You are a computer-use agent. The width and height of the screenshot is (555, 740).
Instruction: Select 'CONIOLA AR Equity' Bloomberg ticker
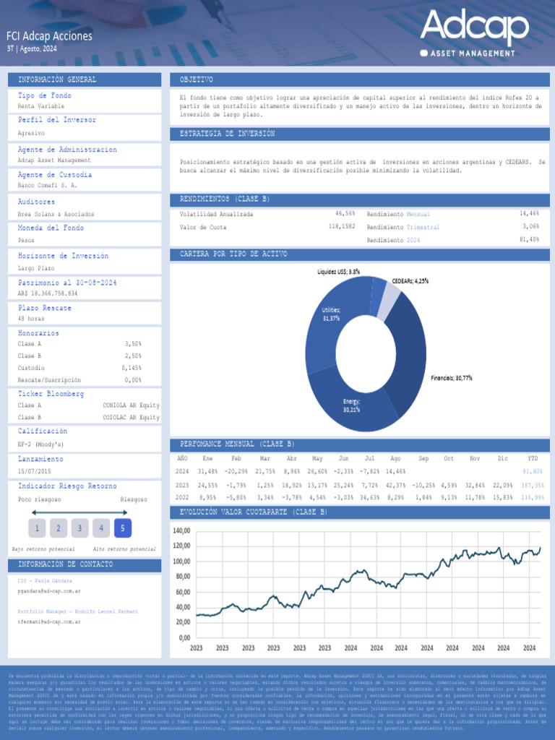point(132,405)
